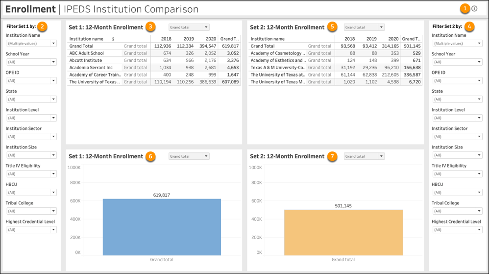Screen dimensions: 489x274
Task: Open Grand total dropdown above Set 1 table
Action: (x=189, y=27)
